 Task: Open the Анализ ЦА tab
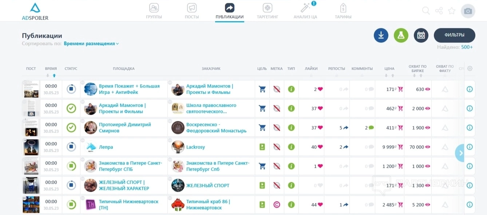pyautogui.click(x=305, y=11)
